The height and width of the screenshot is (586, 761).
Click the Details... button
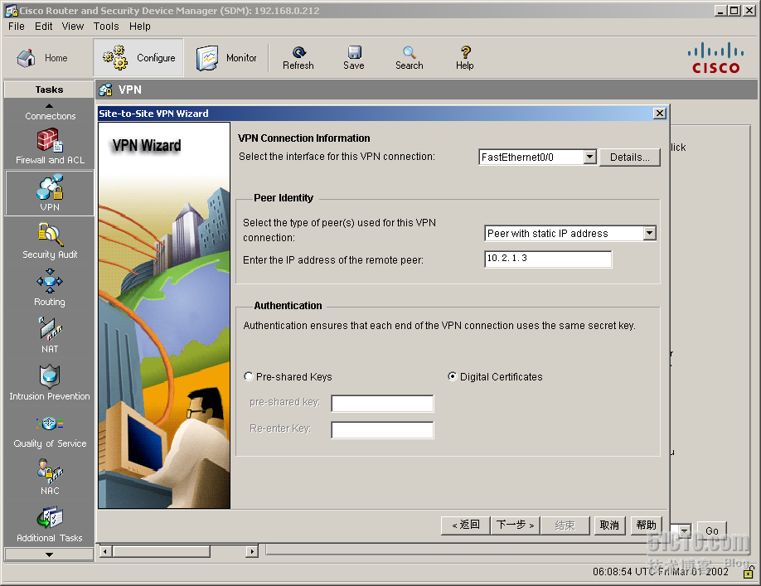click(629, 157)
